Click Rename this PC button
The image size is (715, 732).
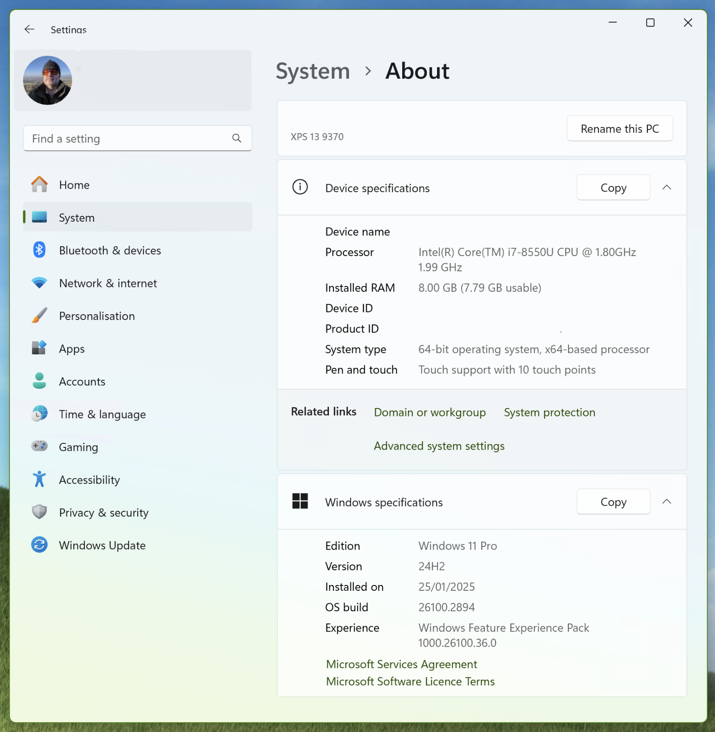pos(620,129)
